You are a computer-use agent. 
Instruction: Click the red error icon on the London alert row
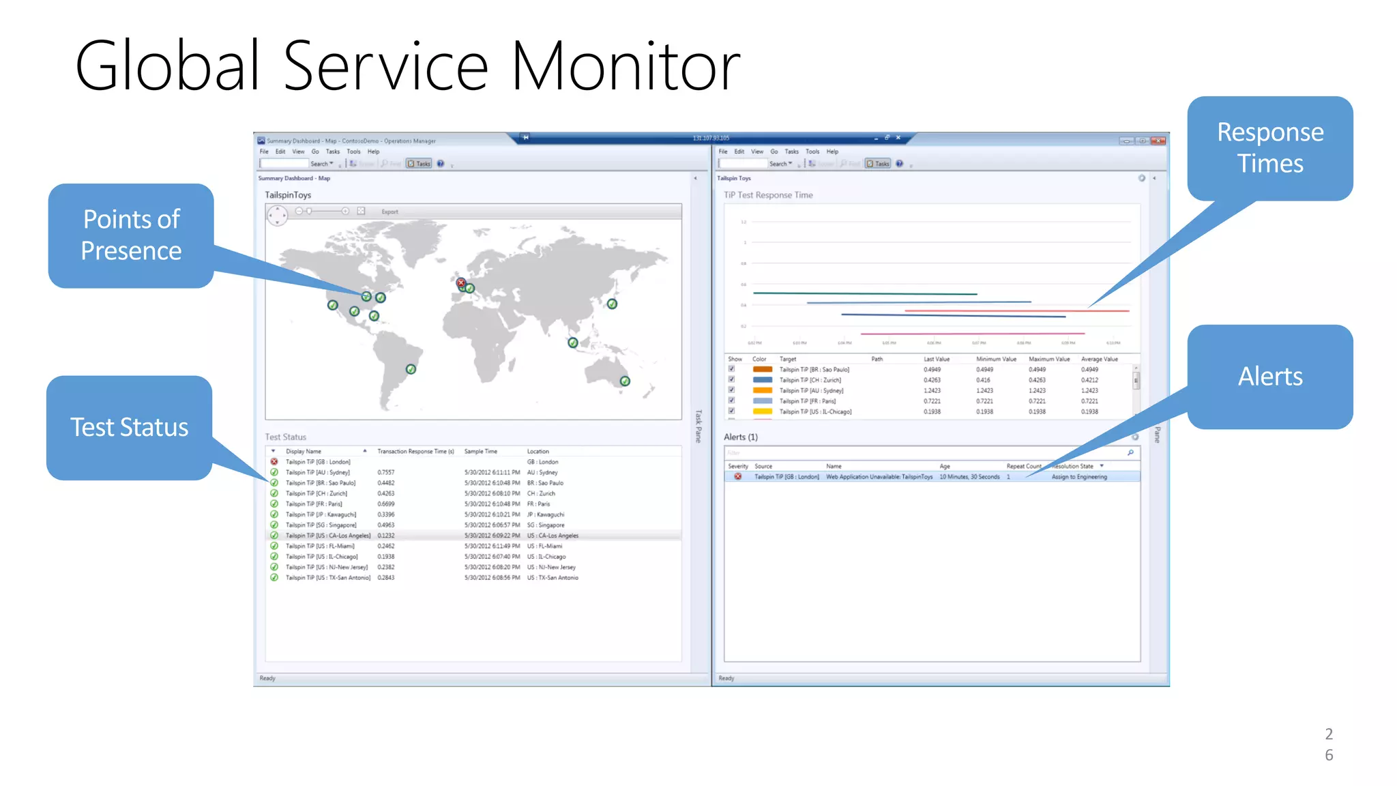(x=737, y=477)
